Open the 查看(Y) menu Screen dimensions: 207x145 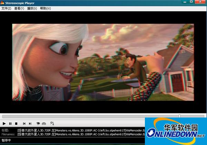19,8
